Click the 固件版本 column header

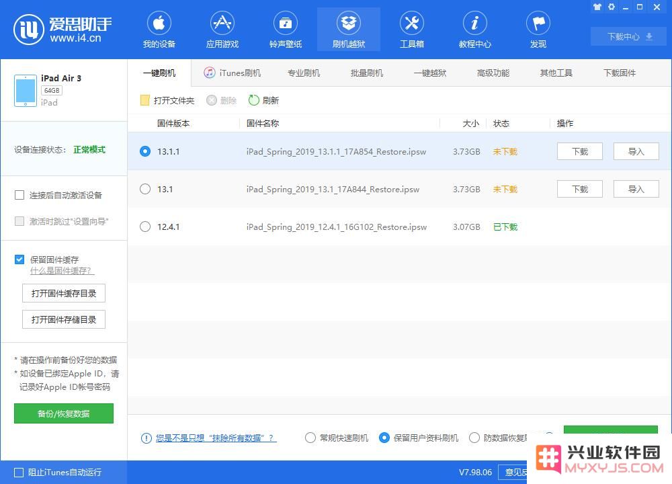pos(173,124)
